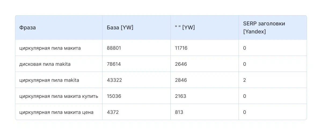Click the exact-match value 2646
This screenshot has width=322, height=135.
tap(181, 64)
